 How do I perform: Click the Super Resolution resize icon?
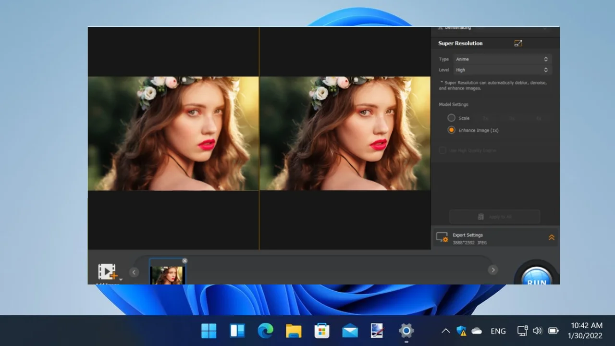coord(518,43)
